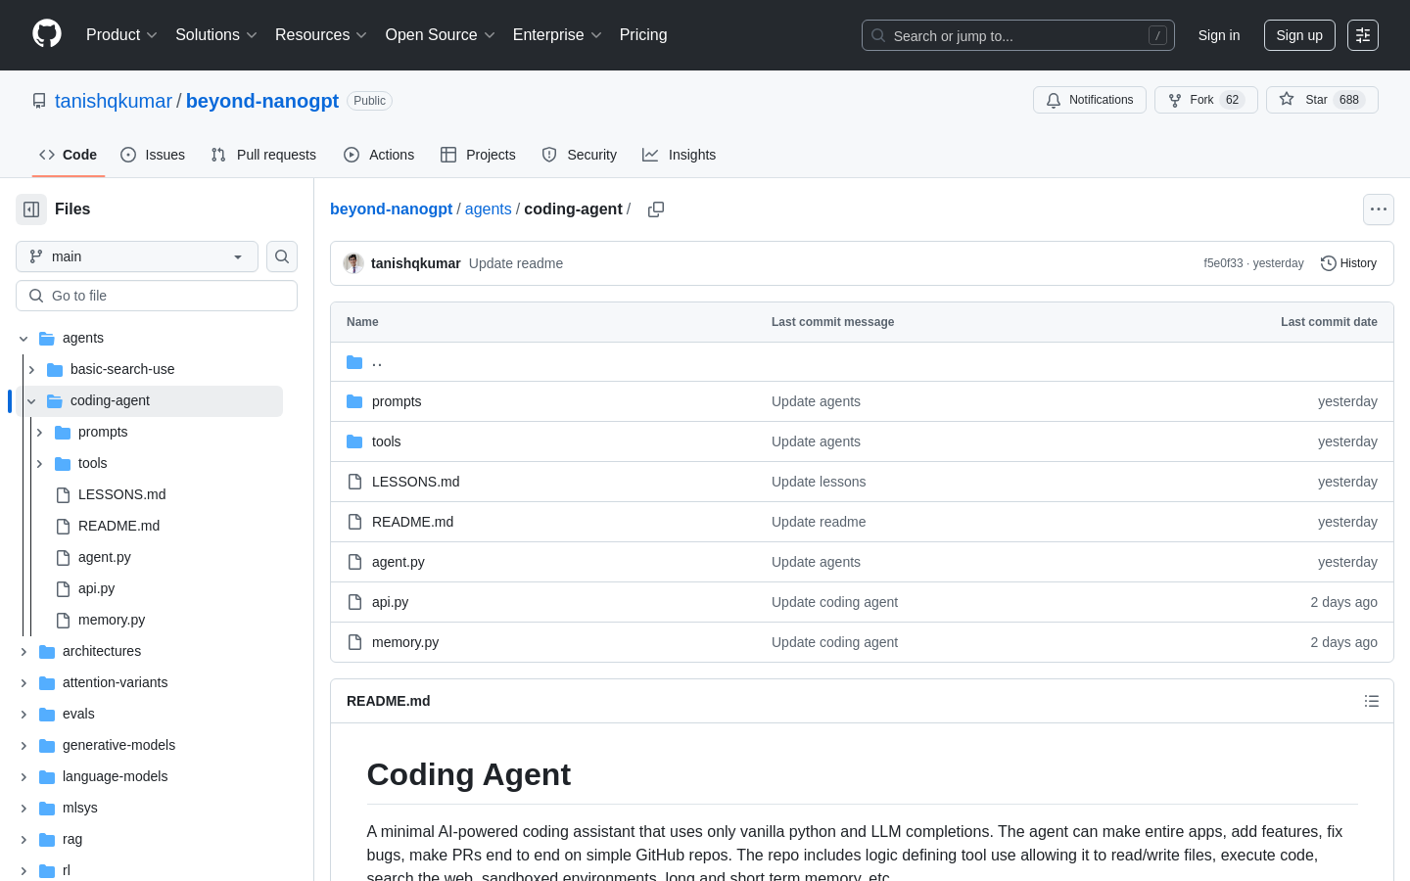Open the mlsys folder in tree
The image size is (1410, 881).
(x=80, y=809)
